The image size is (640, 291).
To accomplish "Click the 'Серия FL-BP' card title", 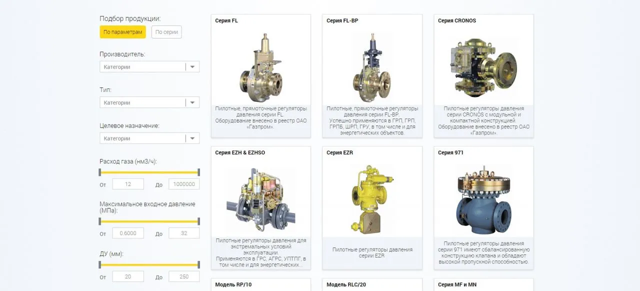I will [342, 20].
